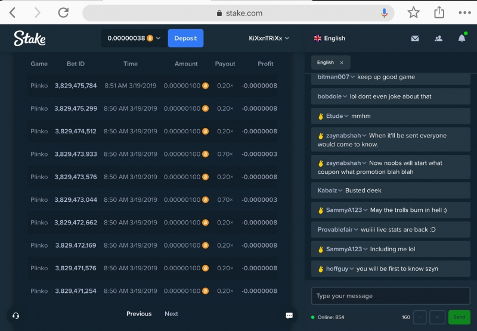Go to Next page of bets
This screenshot has height=331, width=477.
pyautogui.click(x=171, y=314)
